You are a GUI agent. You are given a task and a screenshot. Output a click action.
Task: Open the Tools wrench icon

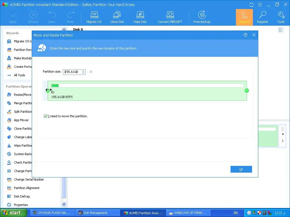point(281,17)
